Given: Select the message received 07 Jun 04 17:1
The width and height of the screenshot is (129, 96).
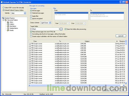Looking at the screenshot, I should point(77,55).
